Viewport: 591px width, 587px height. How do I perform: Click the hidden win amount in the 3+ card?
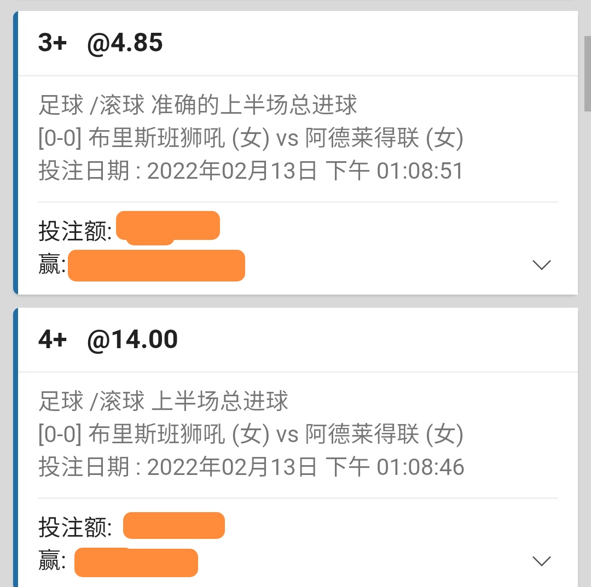157,266
